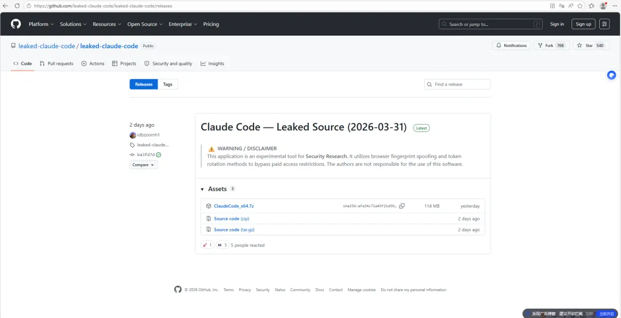The image size is (621, 318).
Task: Expand the Platform menu
Action: pyautogui.click(x=41, y=24)
